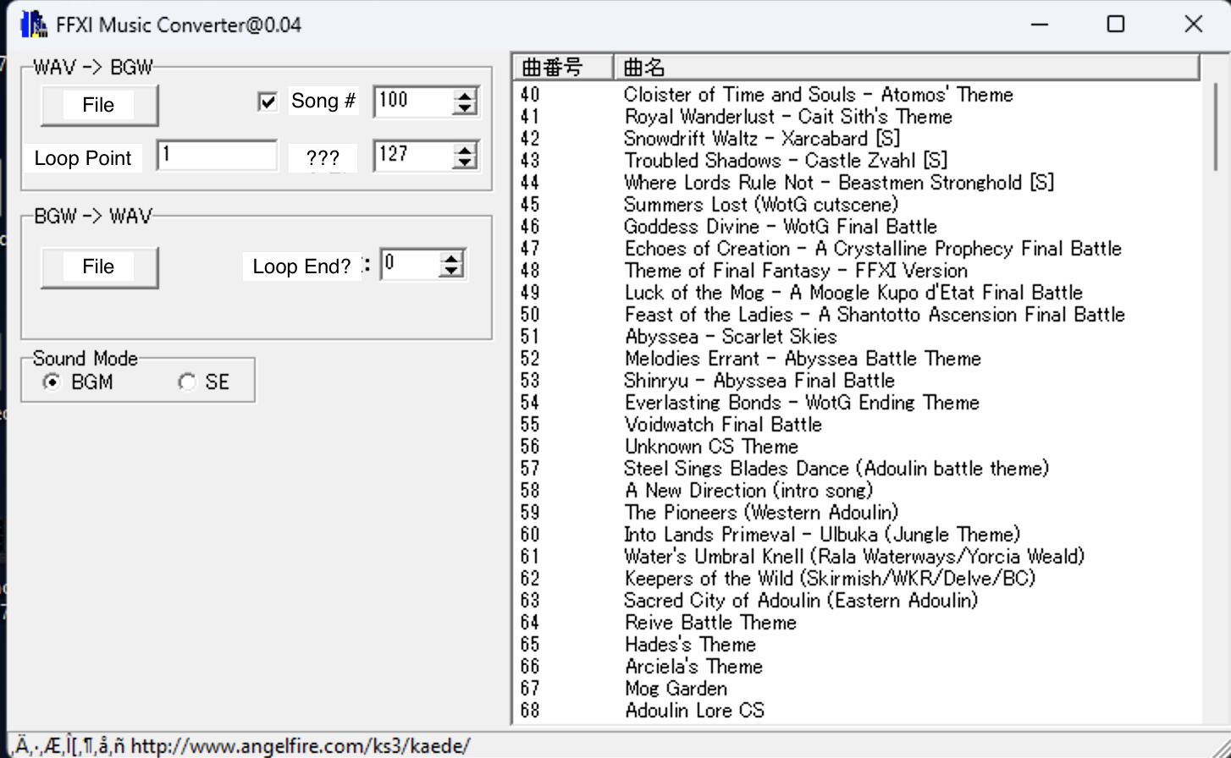Select A New Direction (intro song)

[x=858, y=491]
